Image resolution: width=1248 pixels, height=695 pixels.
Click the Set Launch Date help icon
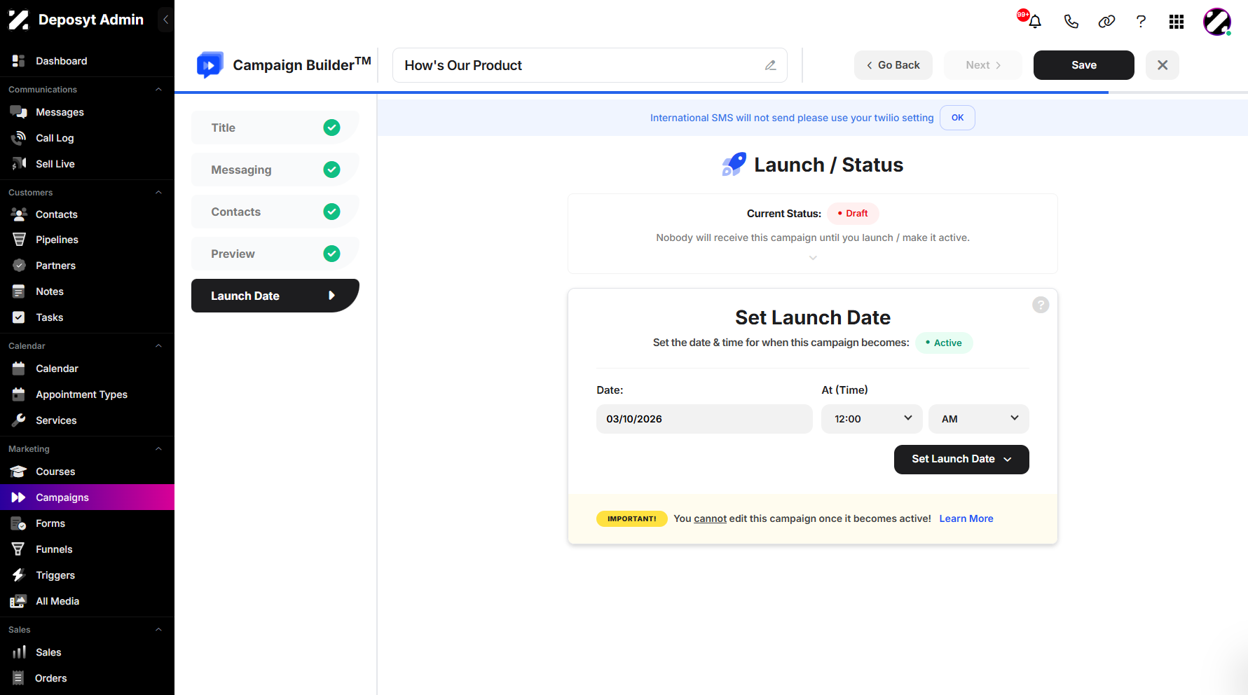coord(1041,305)
